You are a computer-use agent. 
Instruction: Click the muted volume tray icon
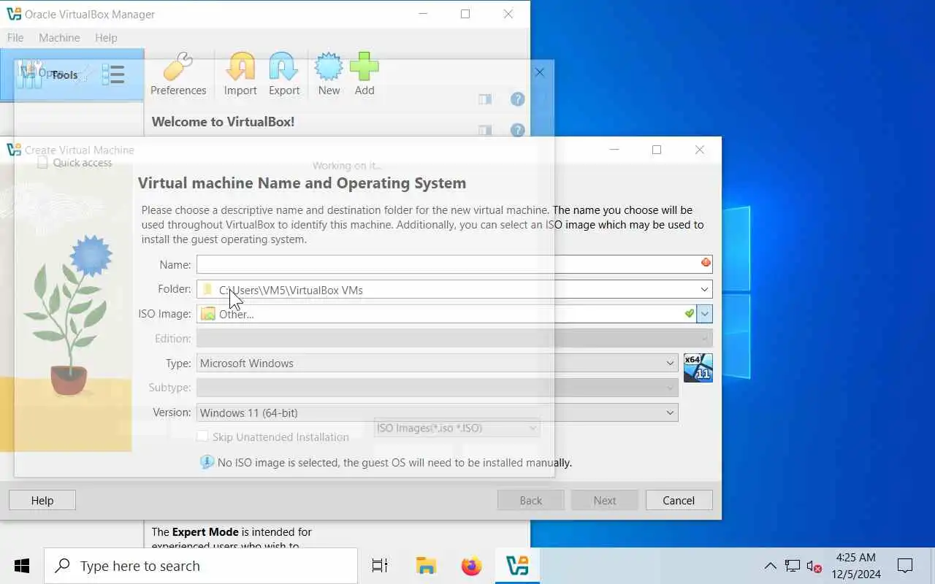(x=814, y=566)
